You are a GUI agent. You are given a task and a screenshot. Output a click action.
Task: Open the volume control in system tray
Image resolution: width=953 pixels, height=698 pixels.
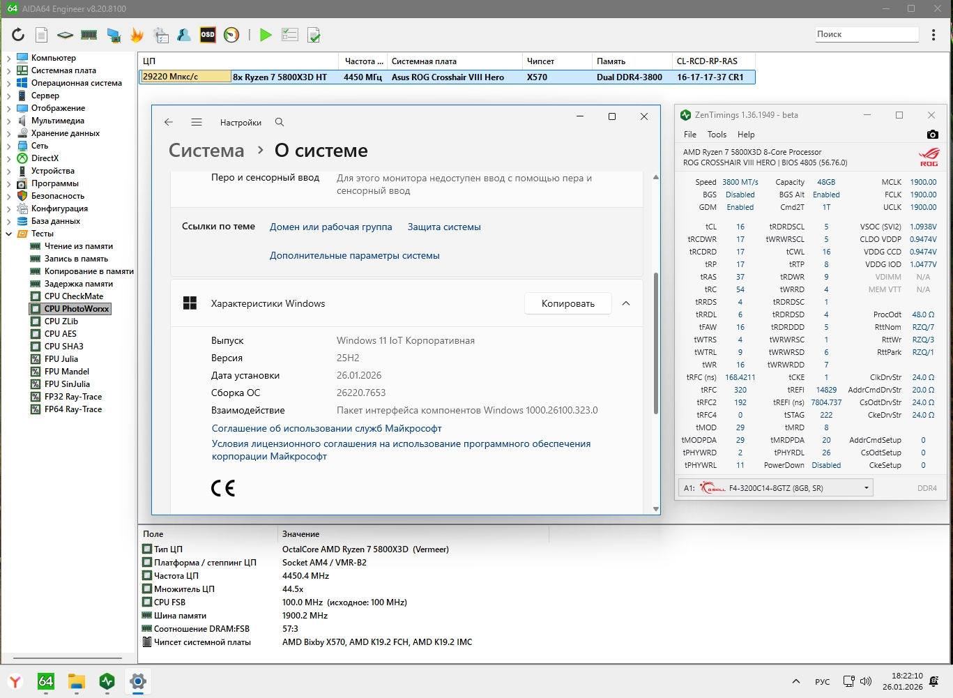coord(866,681)
